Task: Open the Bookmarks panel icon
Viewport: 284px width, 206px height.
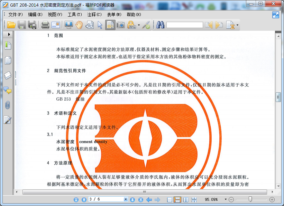Action: coord(8,45)
